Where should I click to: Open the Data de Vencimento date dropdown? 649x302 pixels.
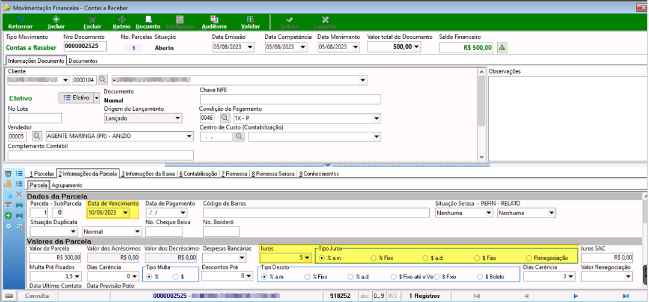click(126, 213)
